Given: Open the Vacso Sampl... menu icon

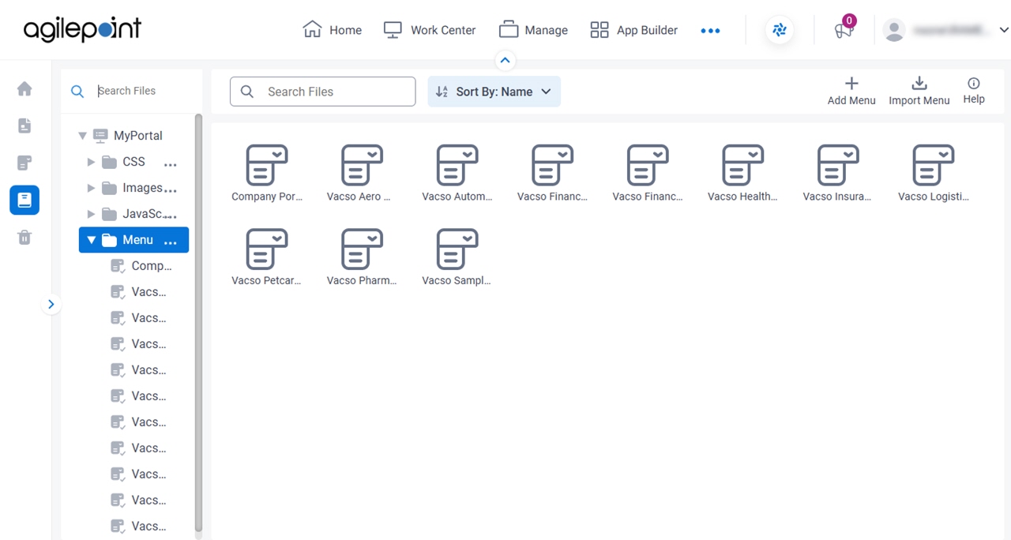Looking at the screenshot, I should 457,249.
